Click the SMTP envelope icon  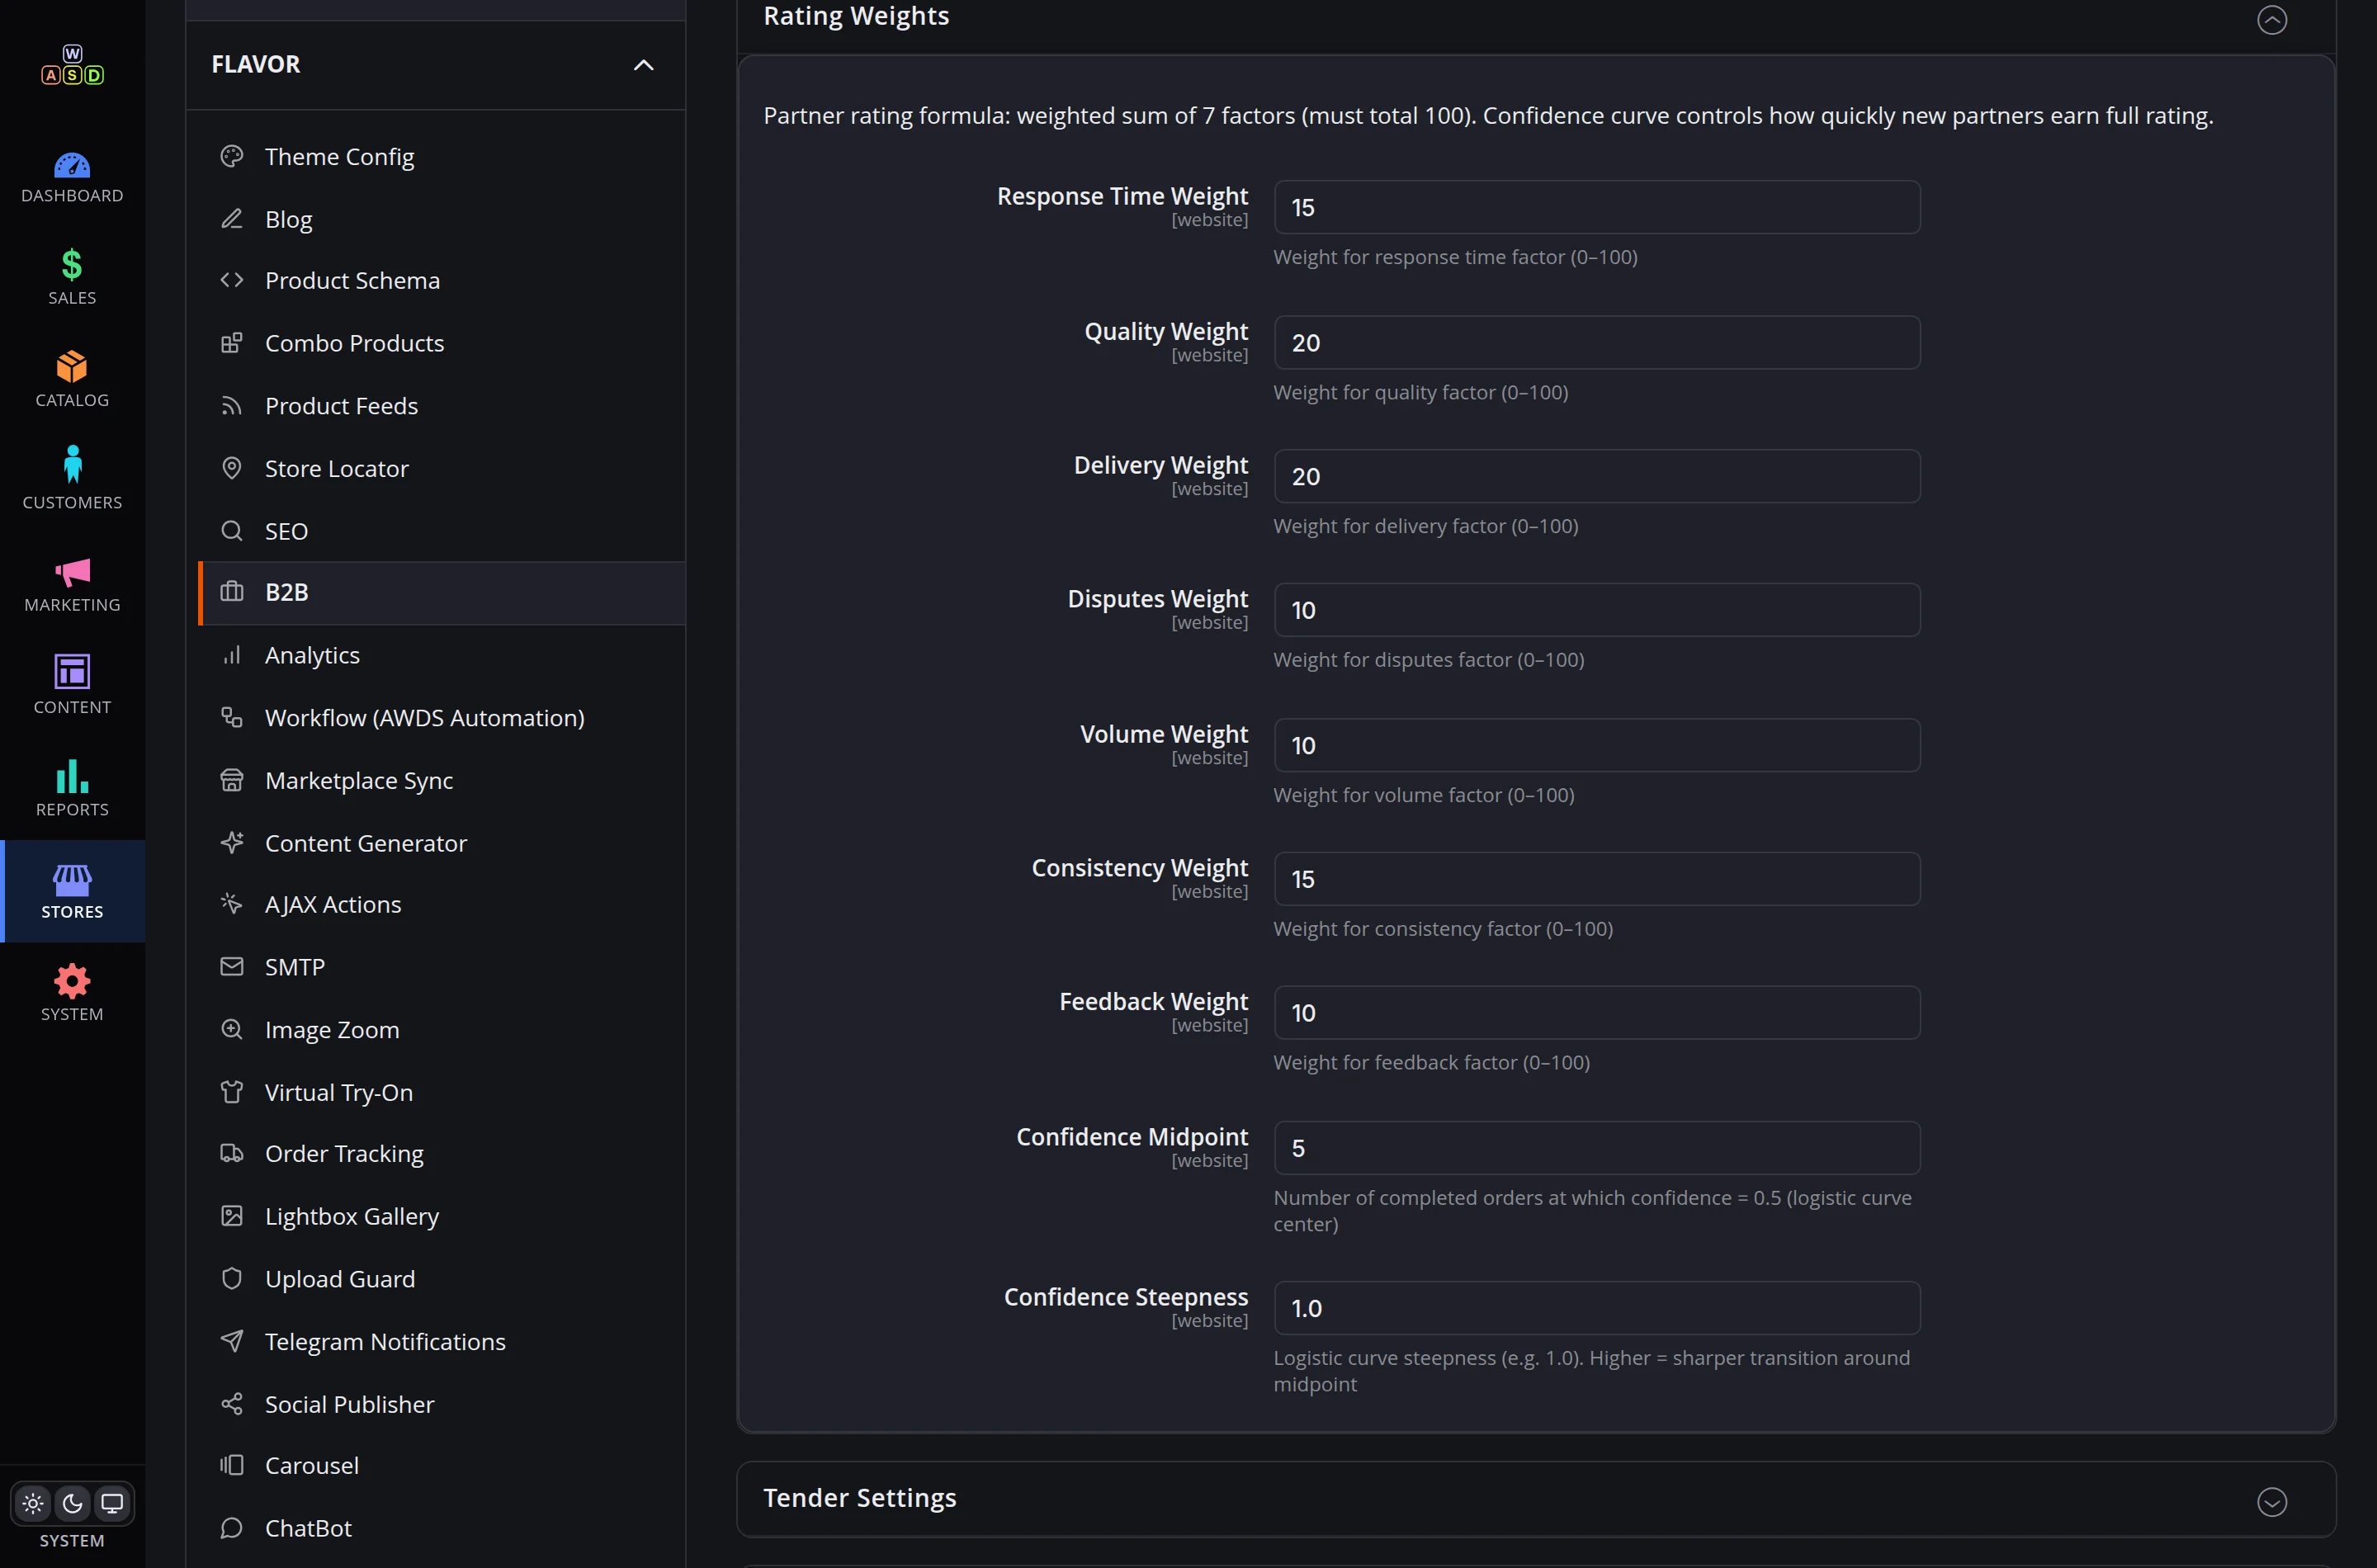(x=232, y=966)
